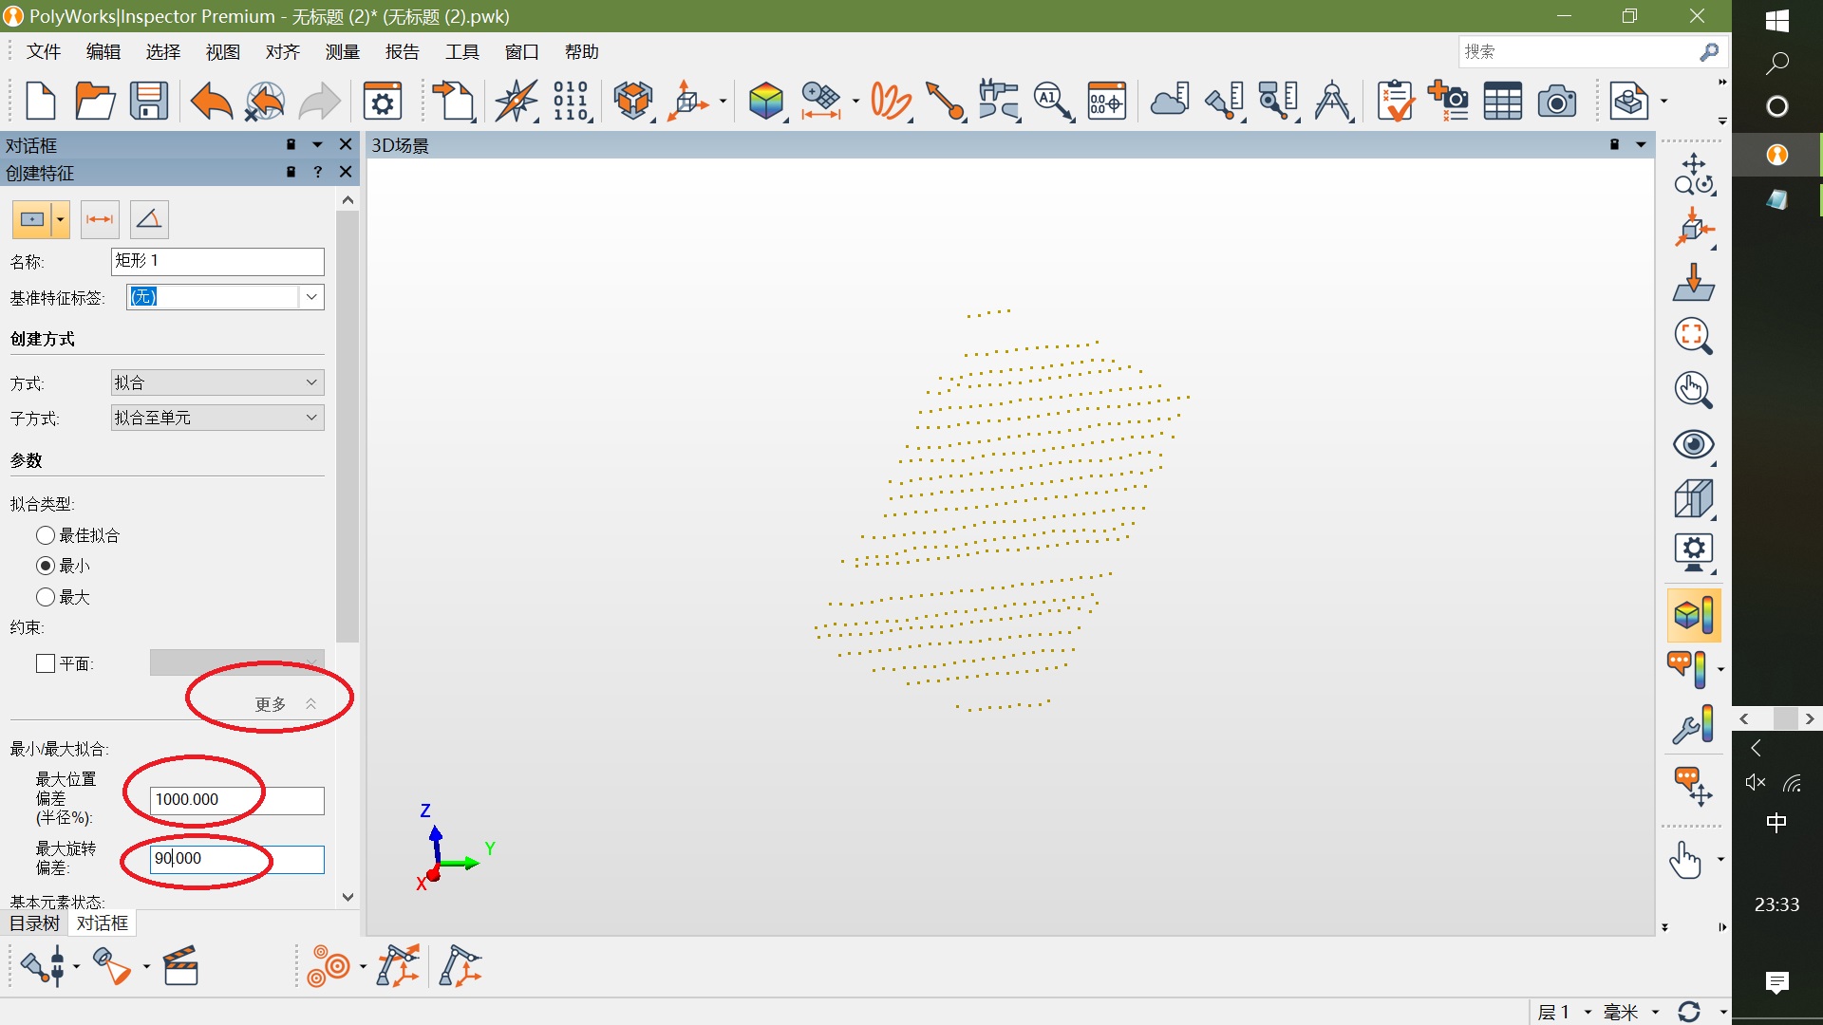Viewport: 1823px width, 1025px height.
Task: Expand the 子方式 combo box
Action: [x=217, y=418]
